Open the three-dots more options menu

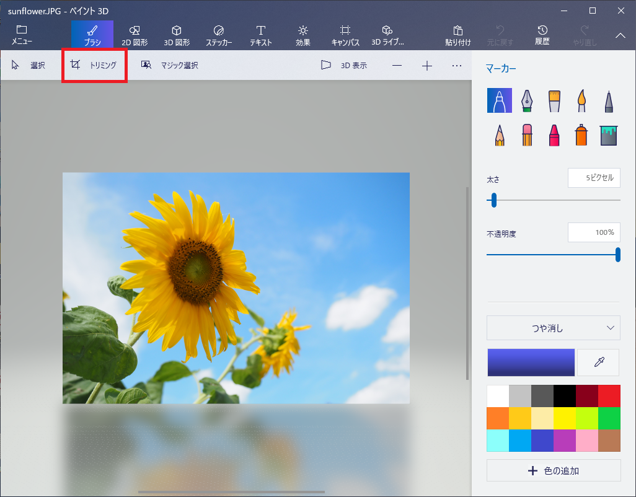[457, 65]
